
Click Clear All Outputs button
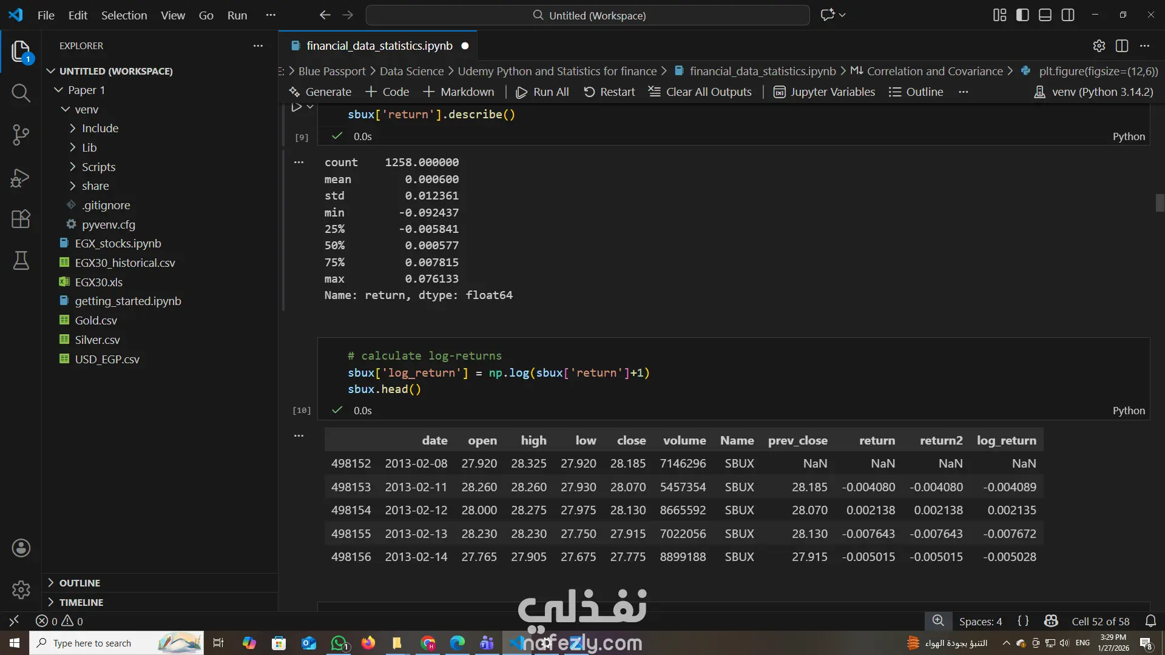[x=700, y=92]
